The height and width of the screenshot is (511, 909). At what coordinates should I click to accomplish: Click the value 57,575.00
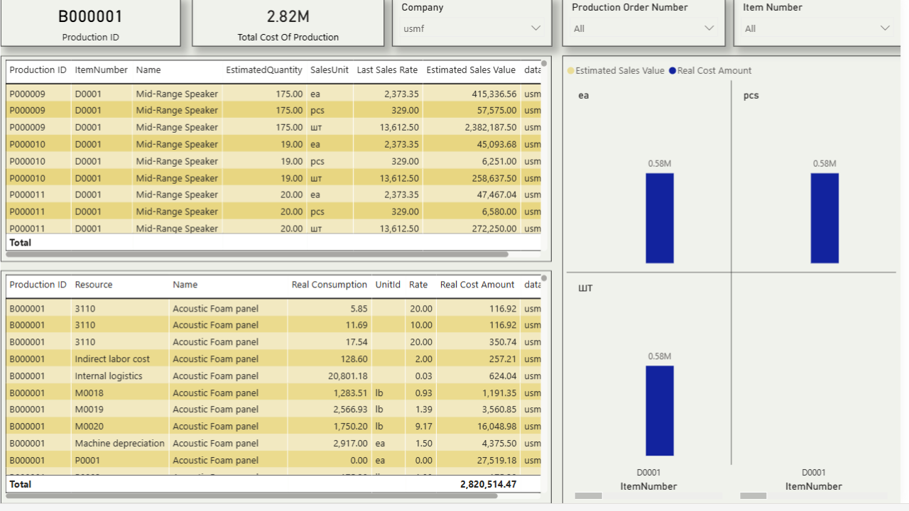coord(496,111)
